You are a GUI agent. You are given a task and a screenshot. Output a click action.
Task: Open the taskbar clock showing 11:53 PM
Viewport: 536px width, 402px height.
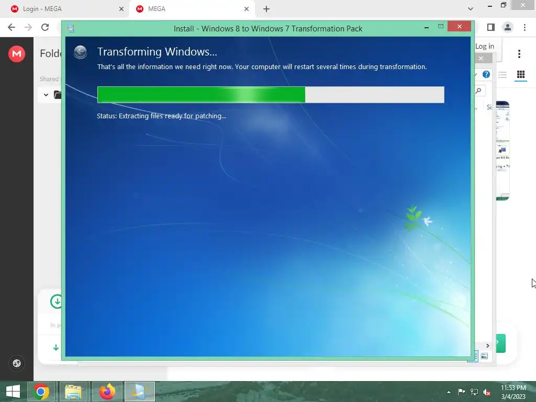tap(513, 392)
